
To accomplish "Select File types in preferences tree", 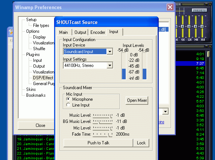I will 41,25.
